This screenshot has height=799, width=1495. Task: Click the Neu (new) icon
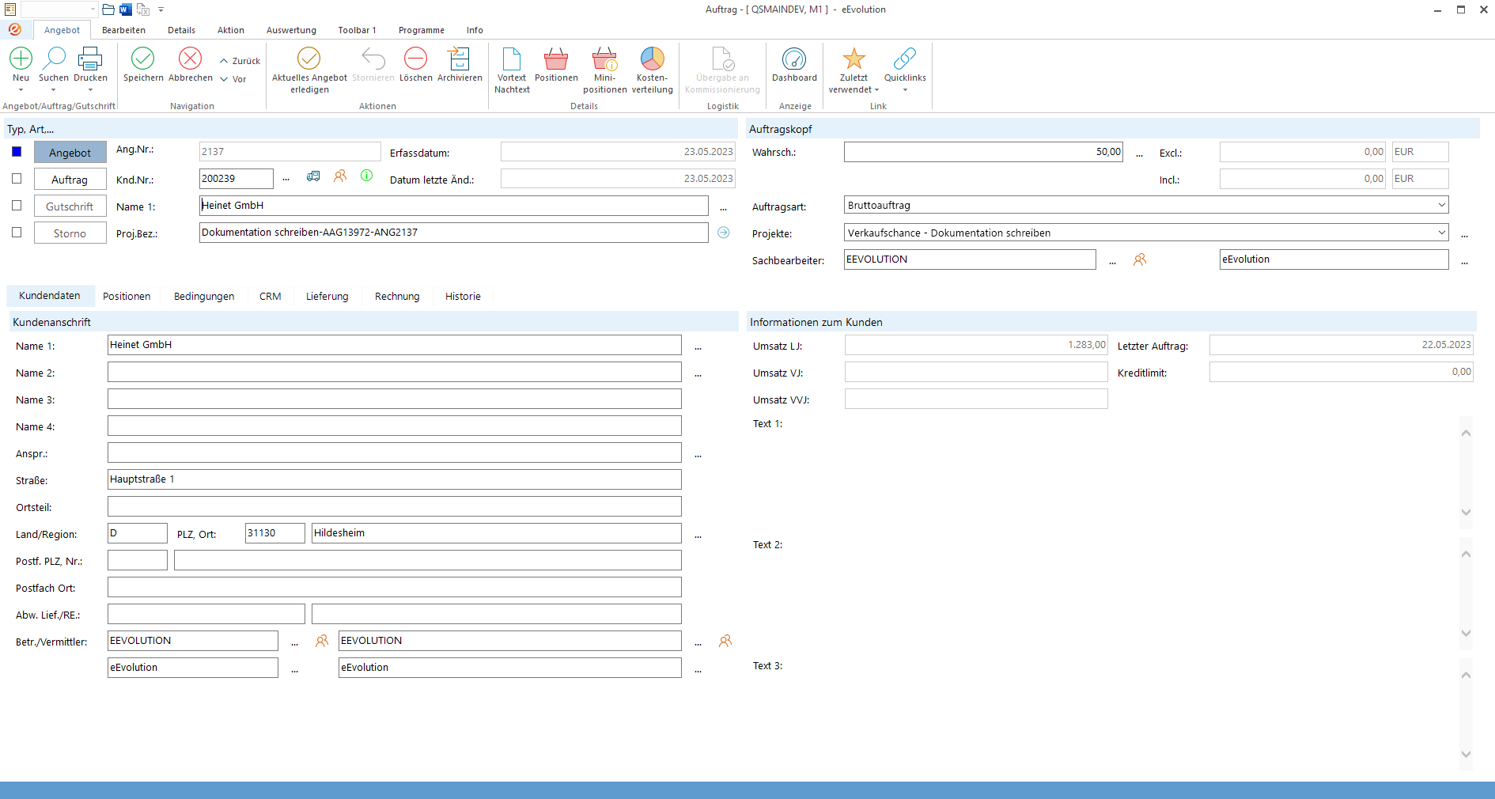(21, 59)
